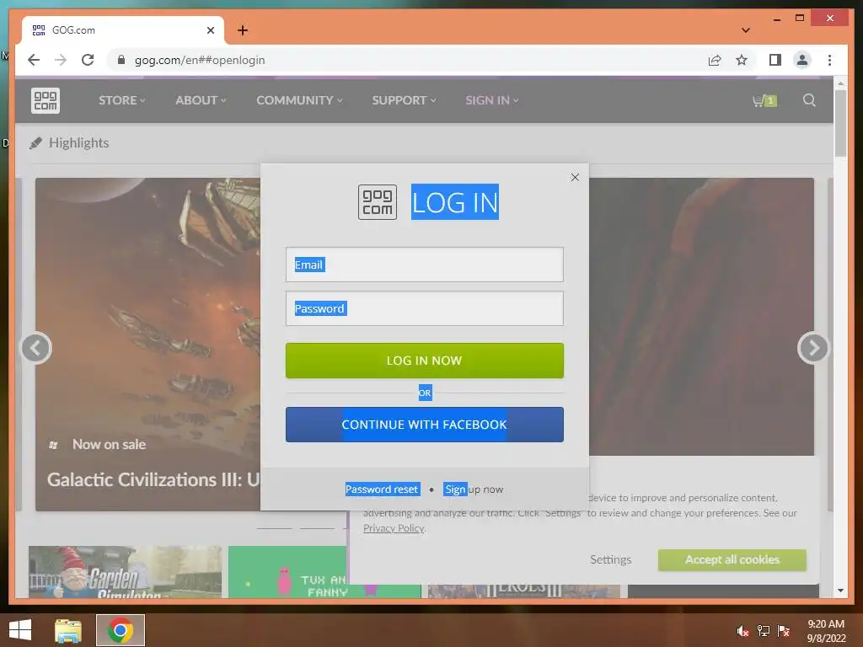Open the tab search chevron
863x647 pixels.
(x=746, y=30)
